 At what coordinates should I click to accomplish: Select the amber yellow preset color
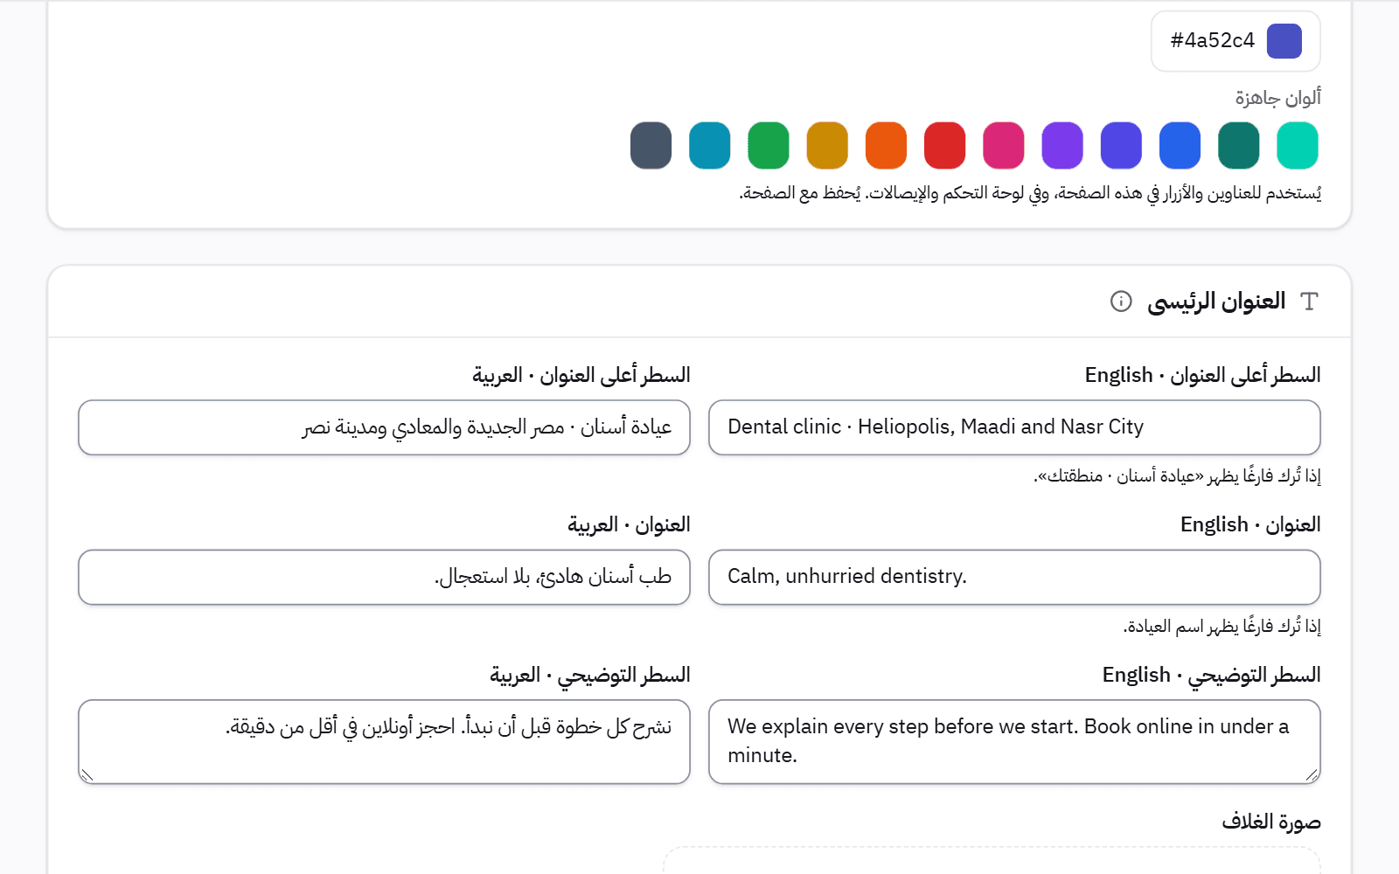click(x=827, y=145)
